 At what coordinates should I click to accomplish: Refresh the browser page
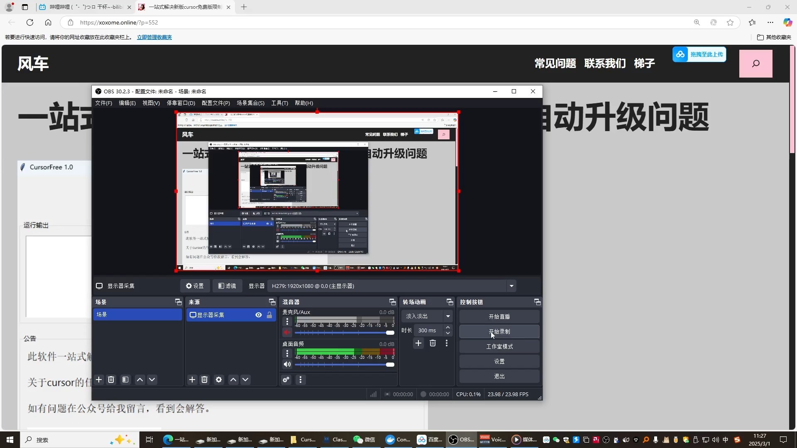30,22
